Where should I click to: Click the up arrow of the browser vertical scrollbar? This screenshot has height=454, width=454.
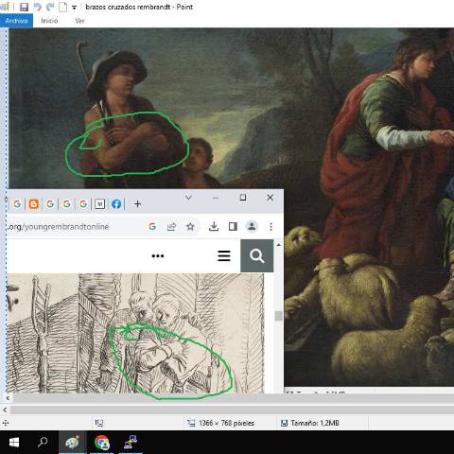coord(279,245)
